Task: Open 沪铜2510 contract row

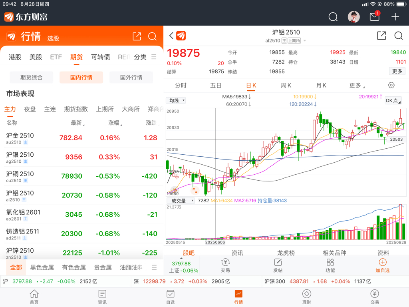Action: pos(82,176)
